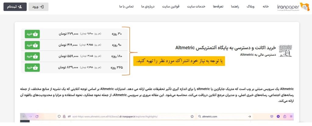Click the Altmetric tree logo image
This screenshot has width=312, height=126.
[x=285, y=51]
